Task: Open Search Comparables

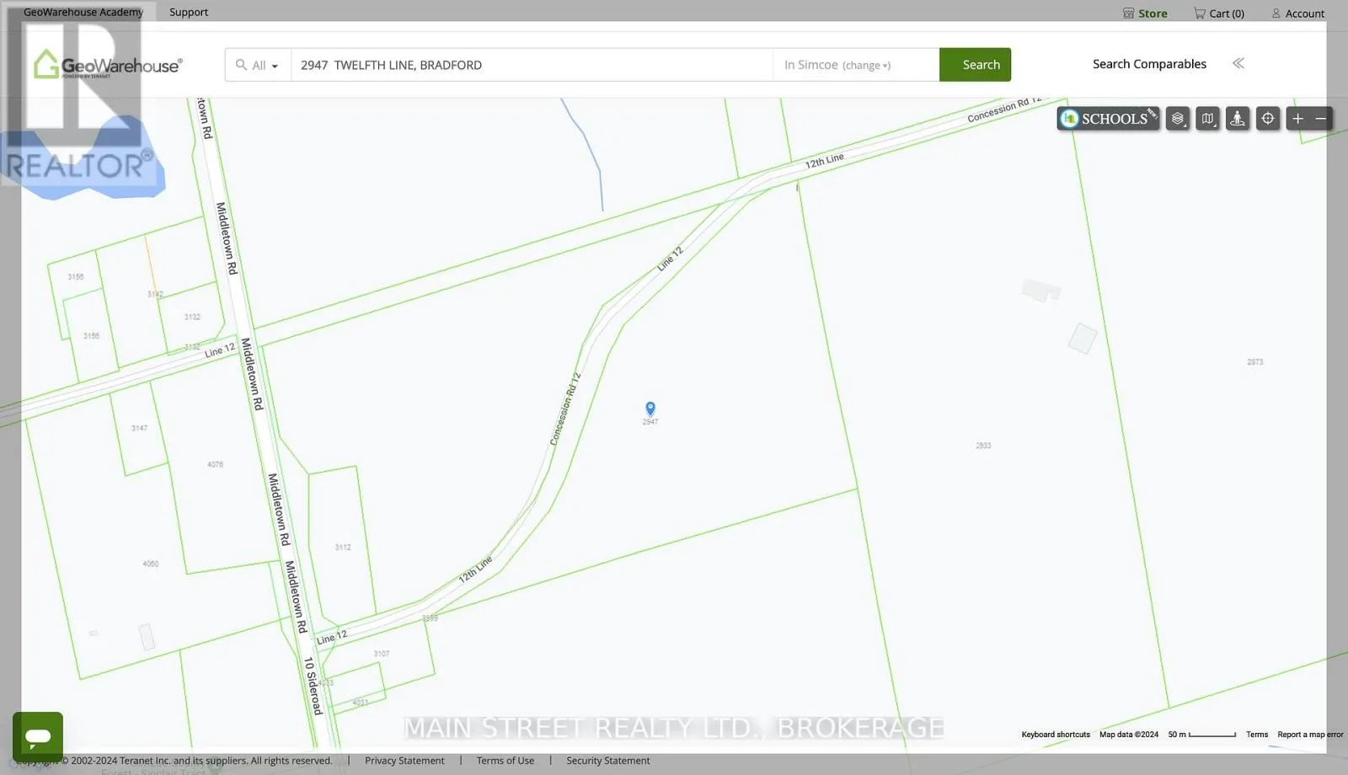Action: pyautogui.click(x=1149, y=64)
